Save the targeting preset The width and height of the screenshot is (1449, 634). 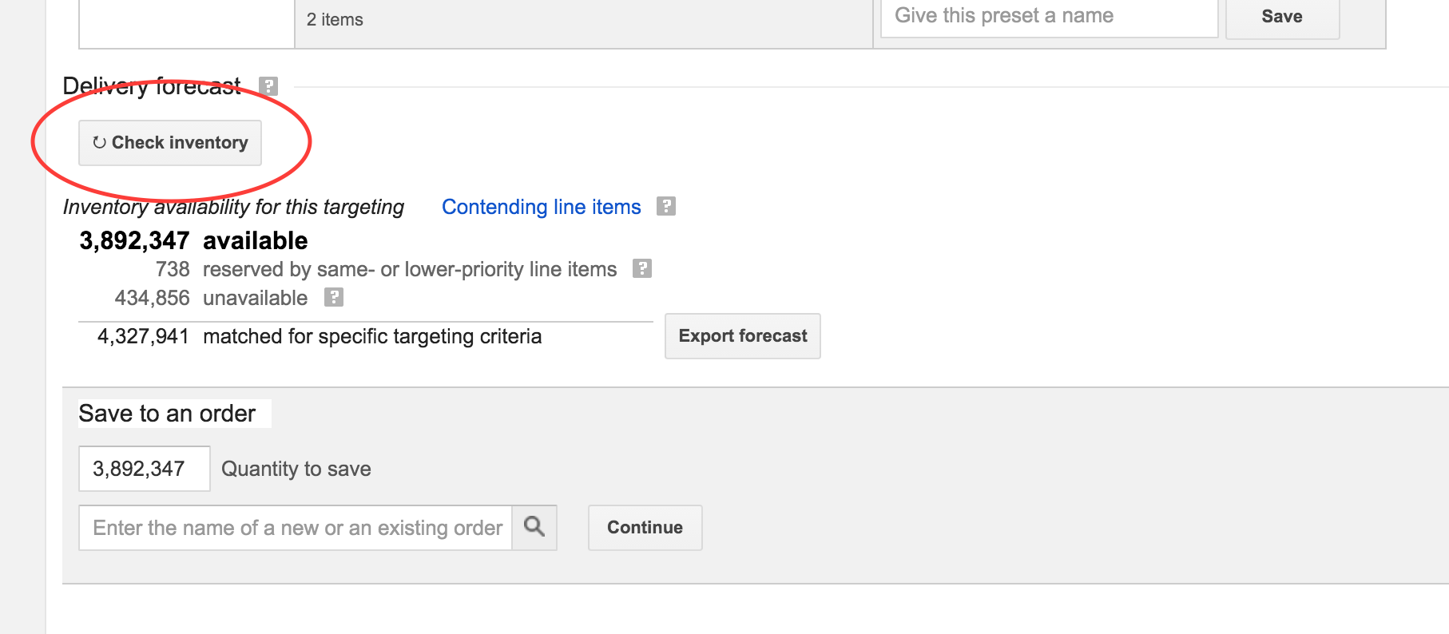[x=1281, y=18]
